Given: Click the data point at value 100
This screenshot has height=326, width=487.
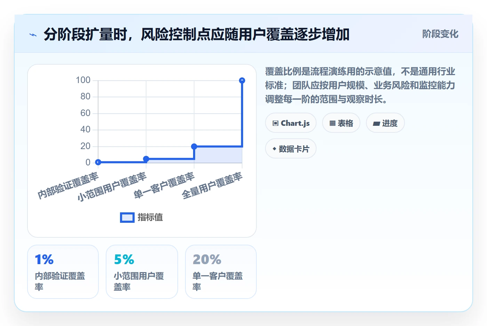Looking at the screenshot, I should [x=242, y=81].
